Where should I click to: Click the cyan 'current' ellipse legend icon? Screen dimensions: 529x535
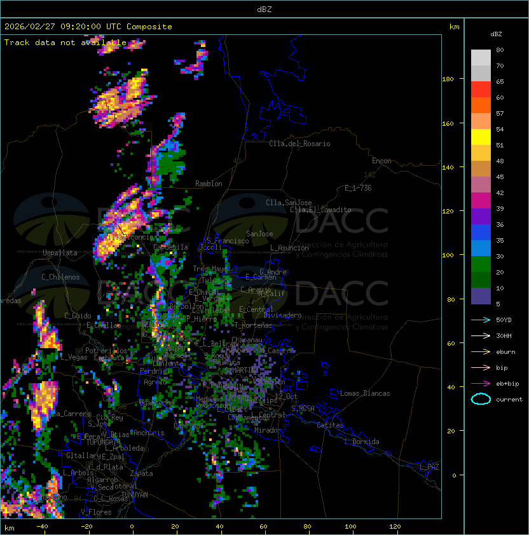coord(481,399)
